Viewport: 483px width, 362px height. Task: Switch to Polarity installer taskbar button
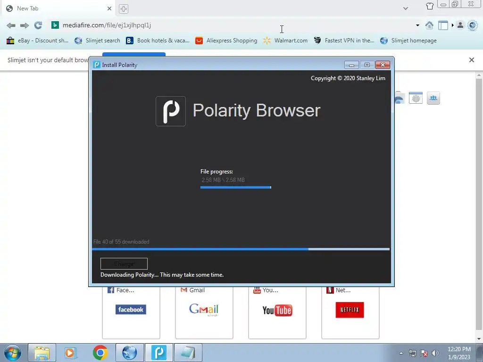click(x=159, y=353)
